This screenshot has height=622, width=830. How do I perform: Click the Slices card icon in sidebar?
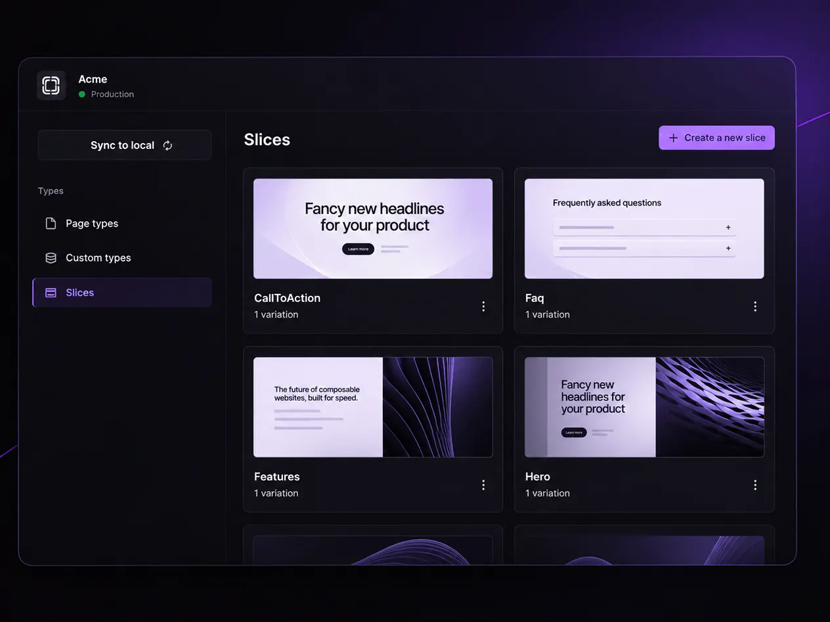click(x=51, y=293)
